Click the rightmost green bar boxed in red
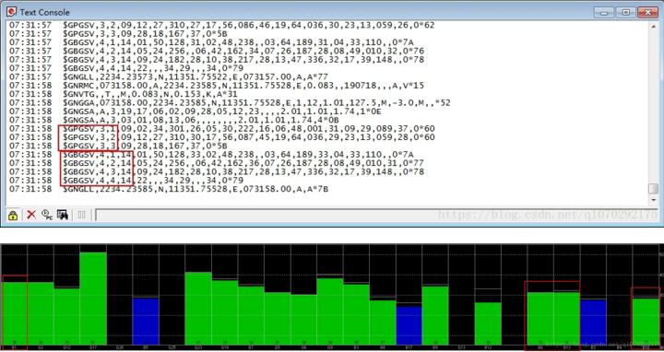664x352 pixels. coord(646,321)
